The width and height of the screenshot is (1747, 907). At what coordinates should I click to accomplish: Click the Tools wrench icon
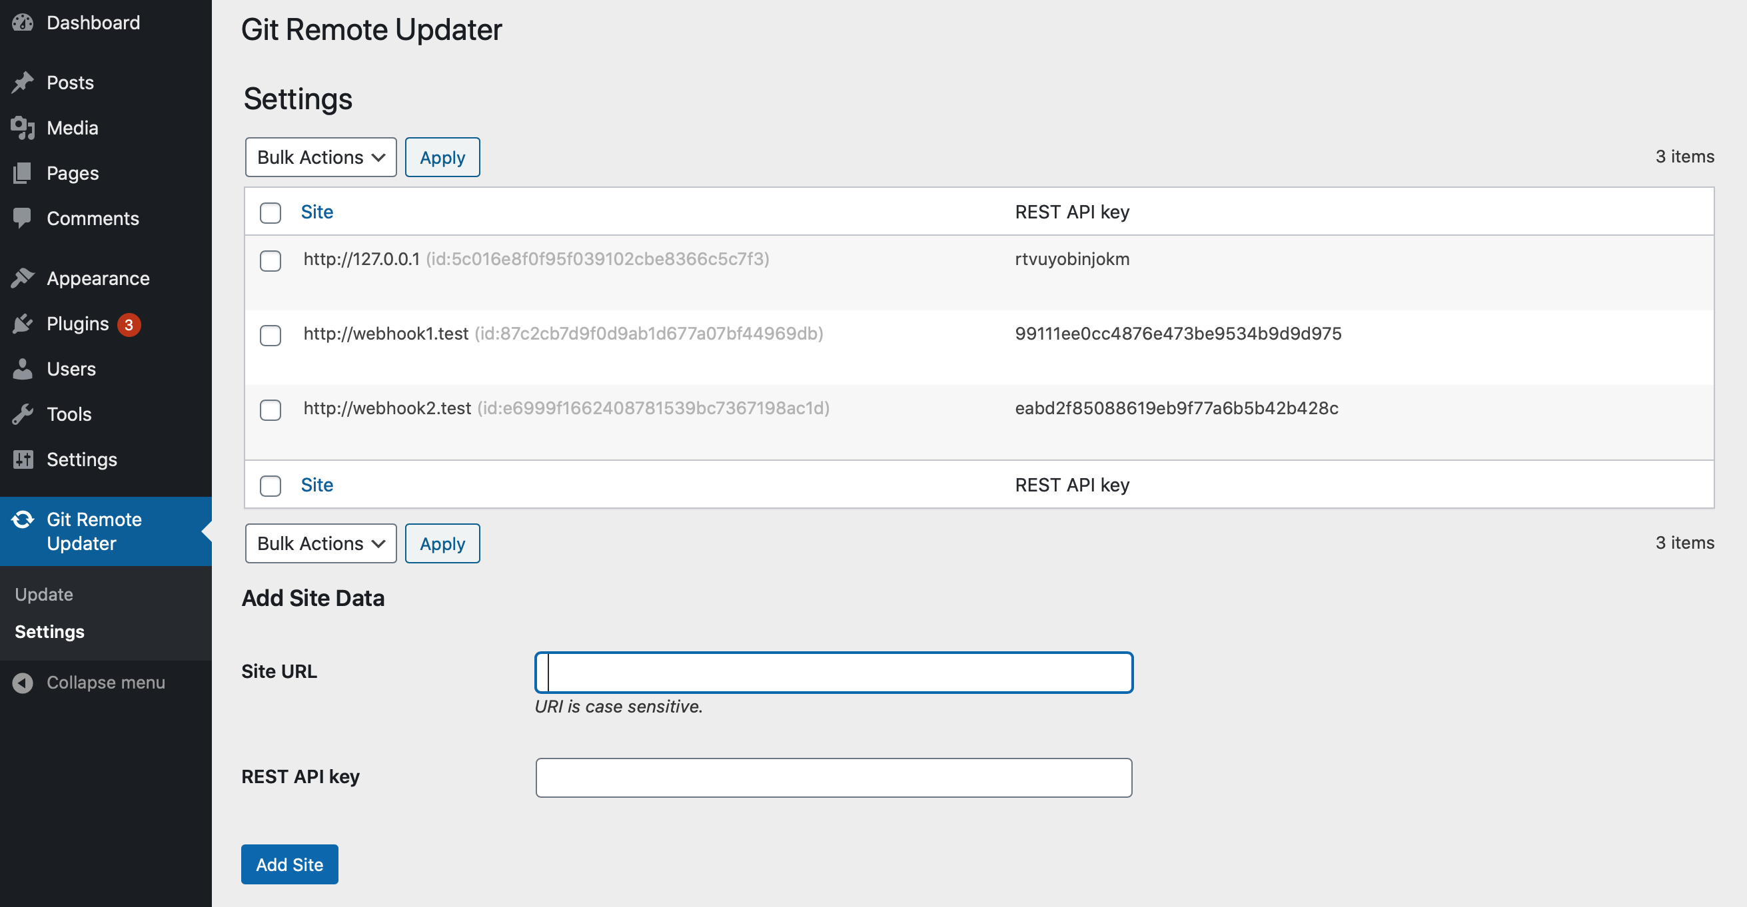click(23, 414)
